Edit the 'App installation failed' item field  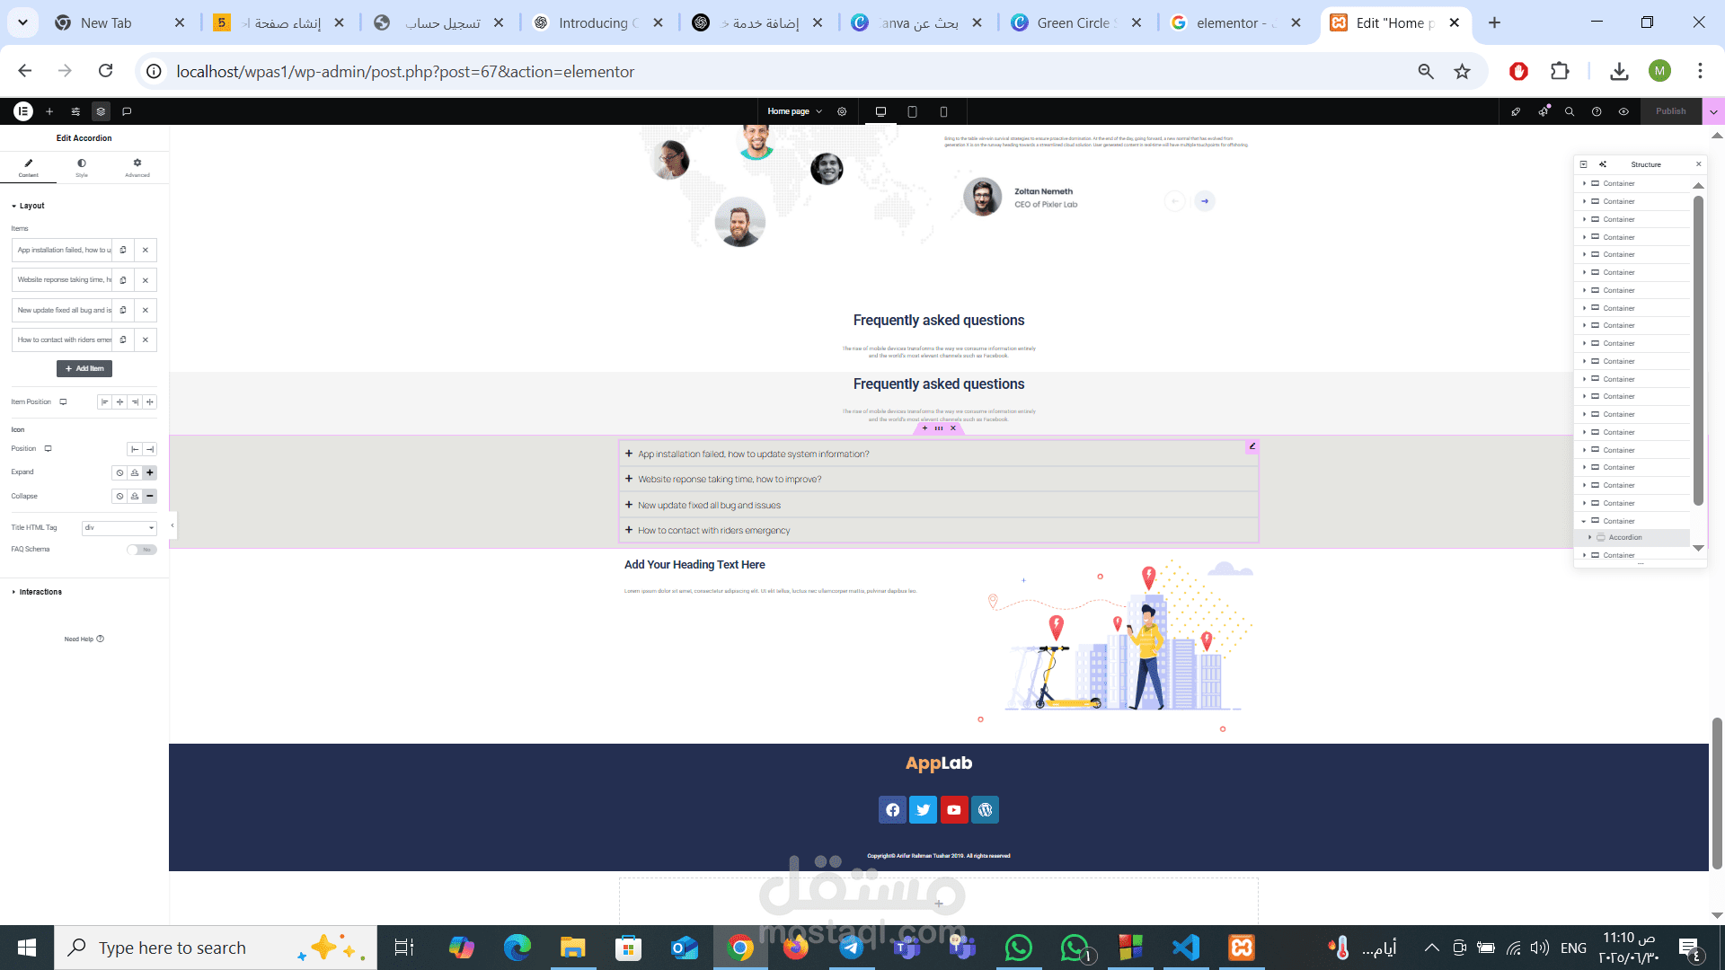(x=62, y=250)
